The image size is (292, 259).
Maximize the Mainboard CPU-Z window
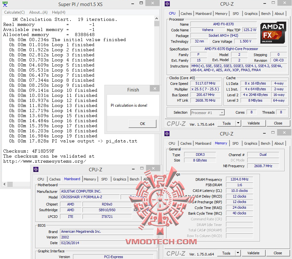click(142, 168)
